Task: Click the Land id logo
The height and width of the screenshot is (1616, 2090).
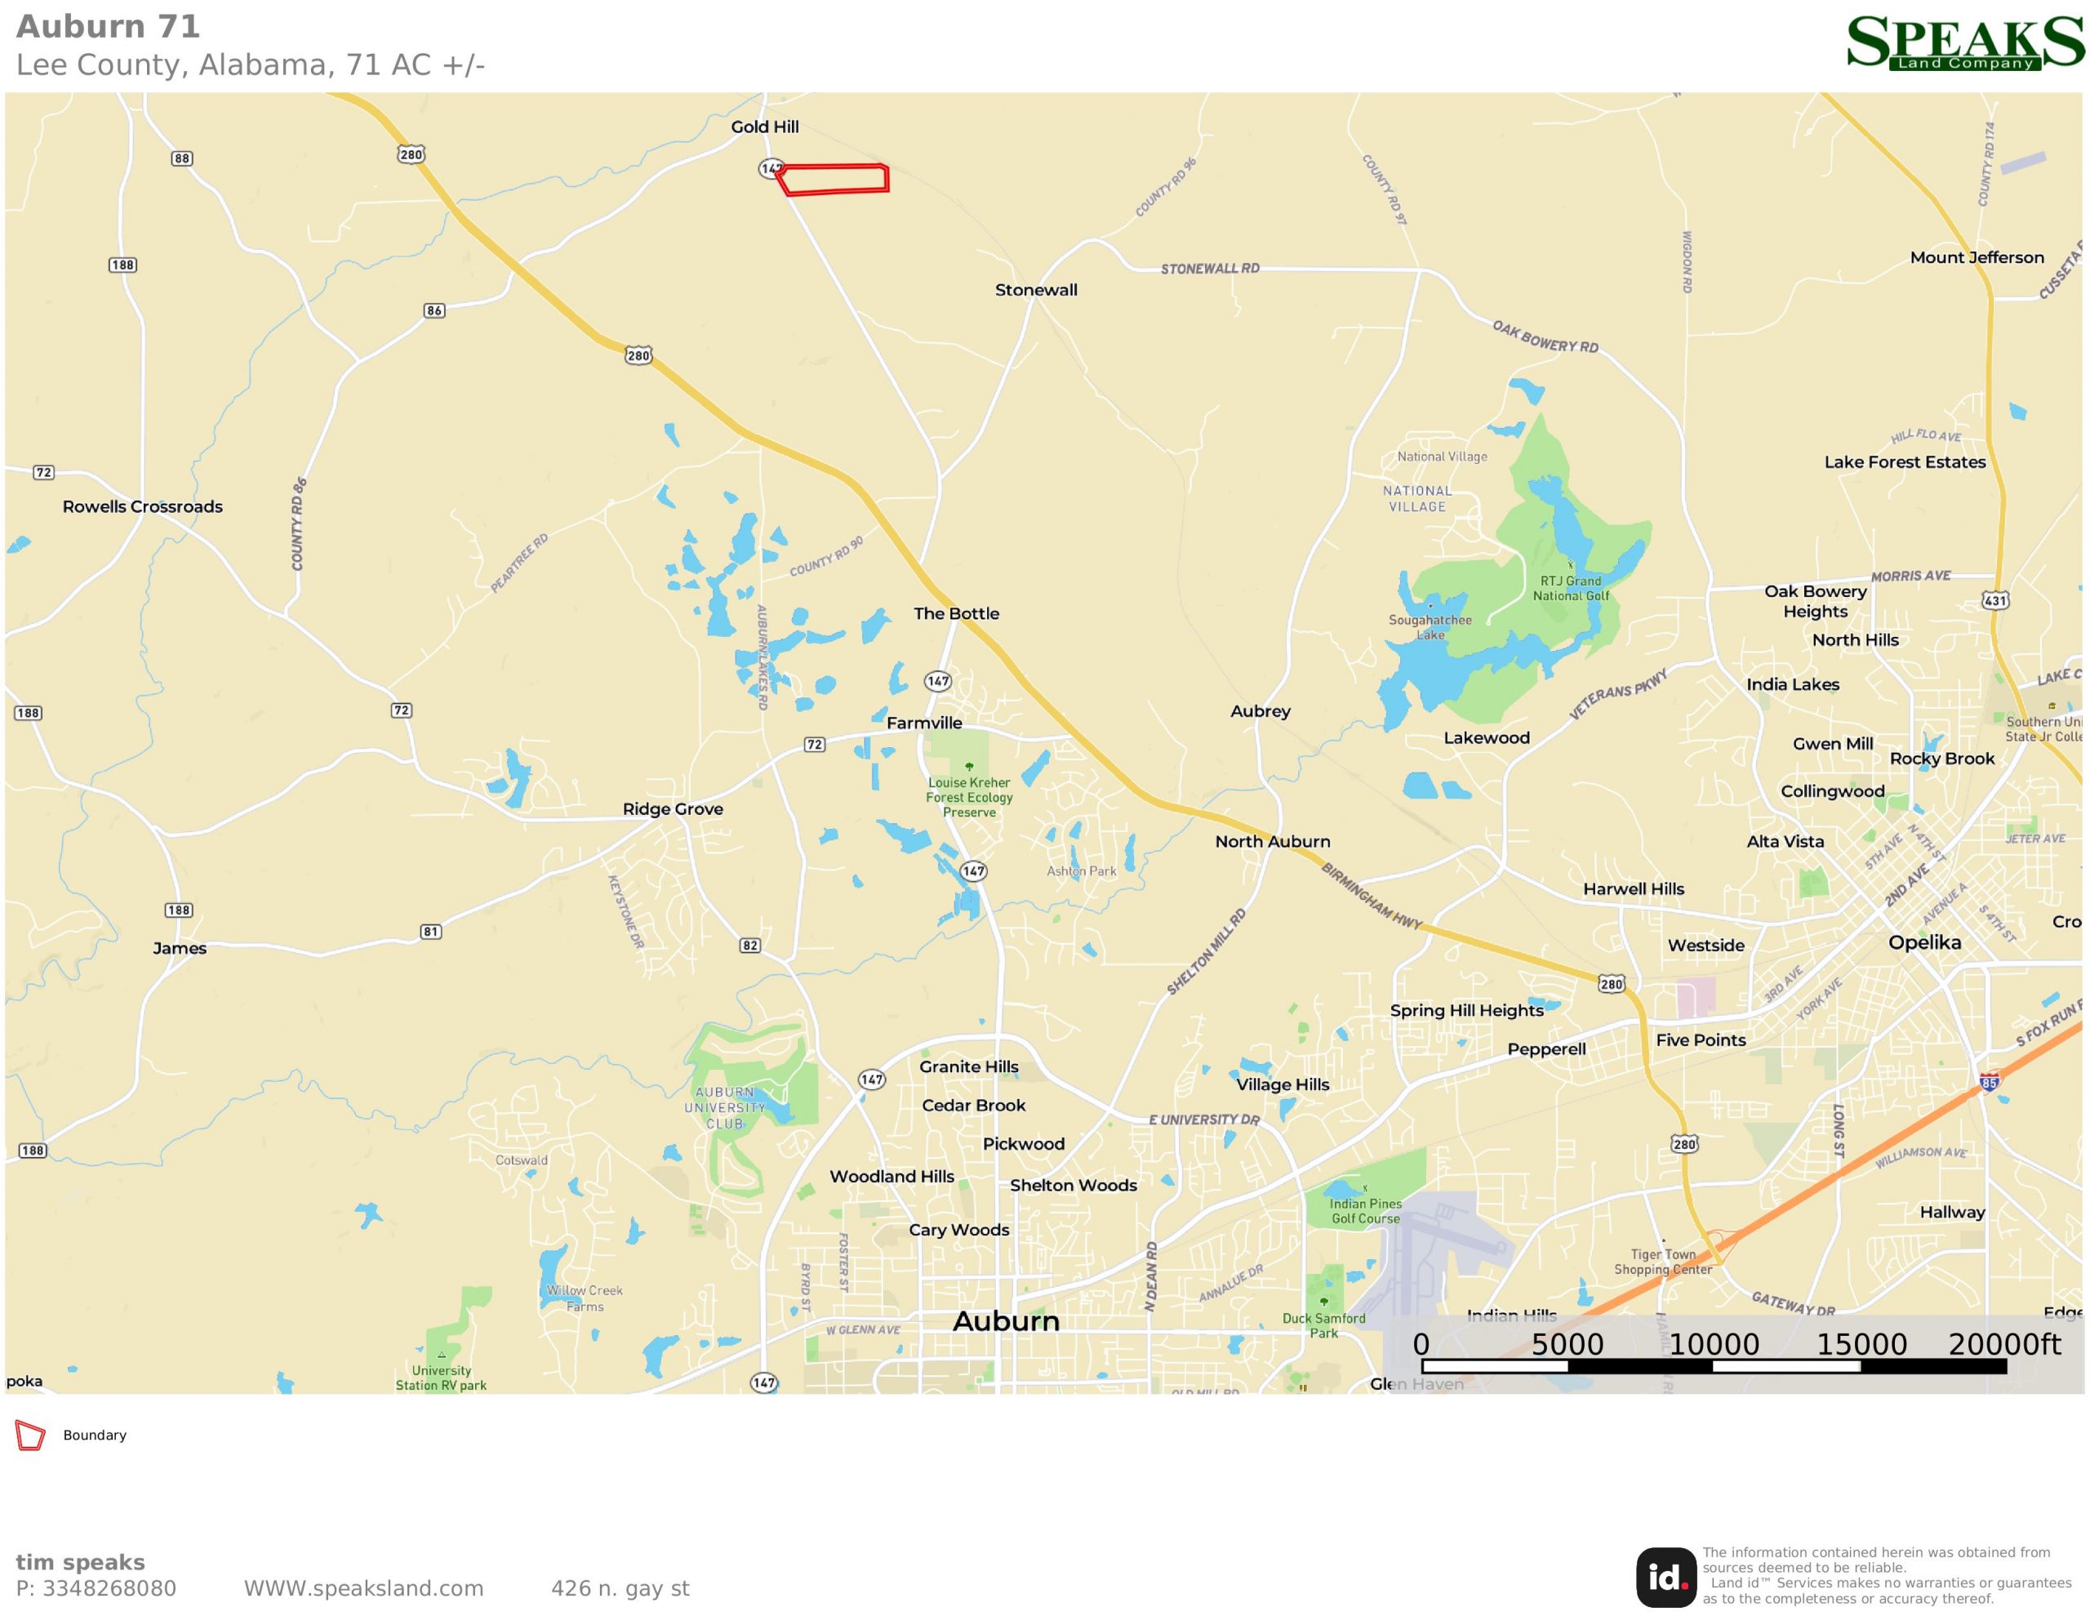Action: click(1666, 1578)
